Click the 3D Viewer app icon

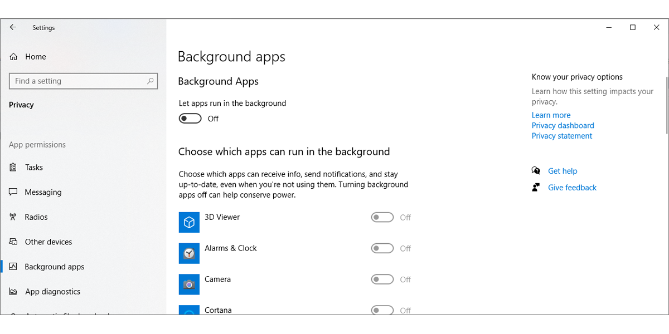click(189, 222)
